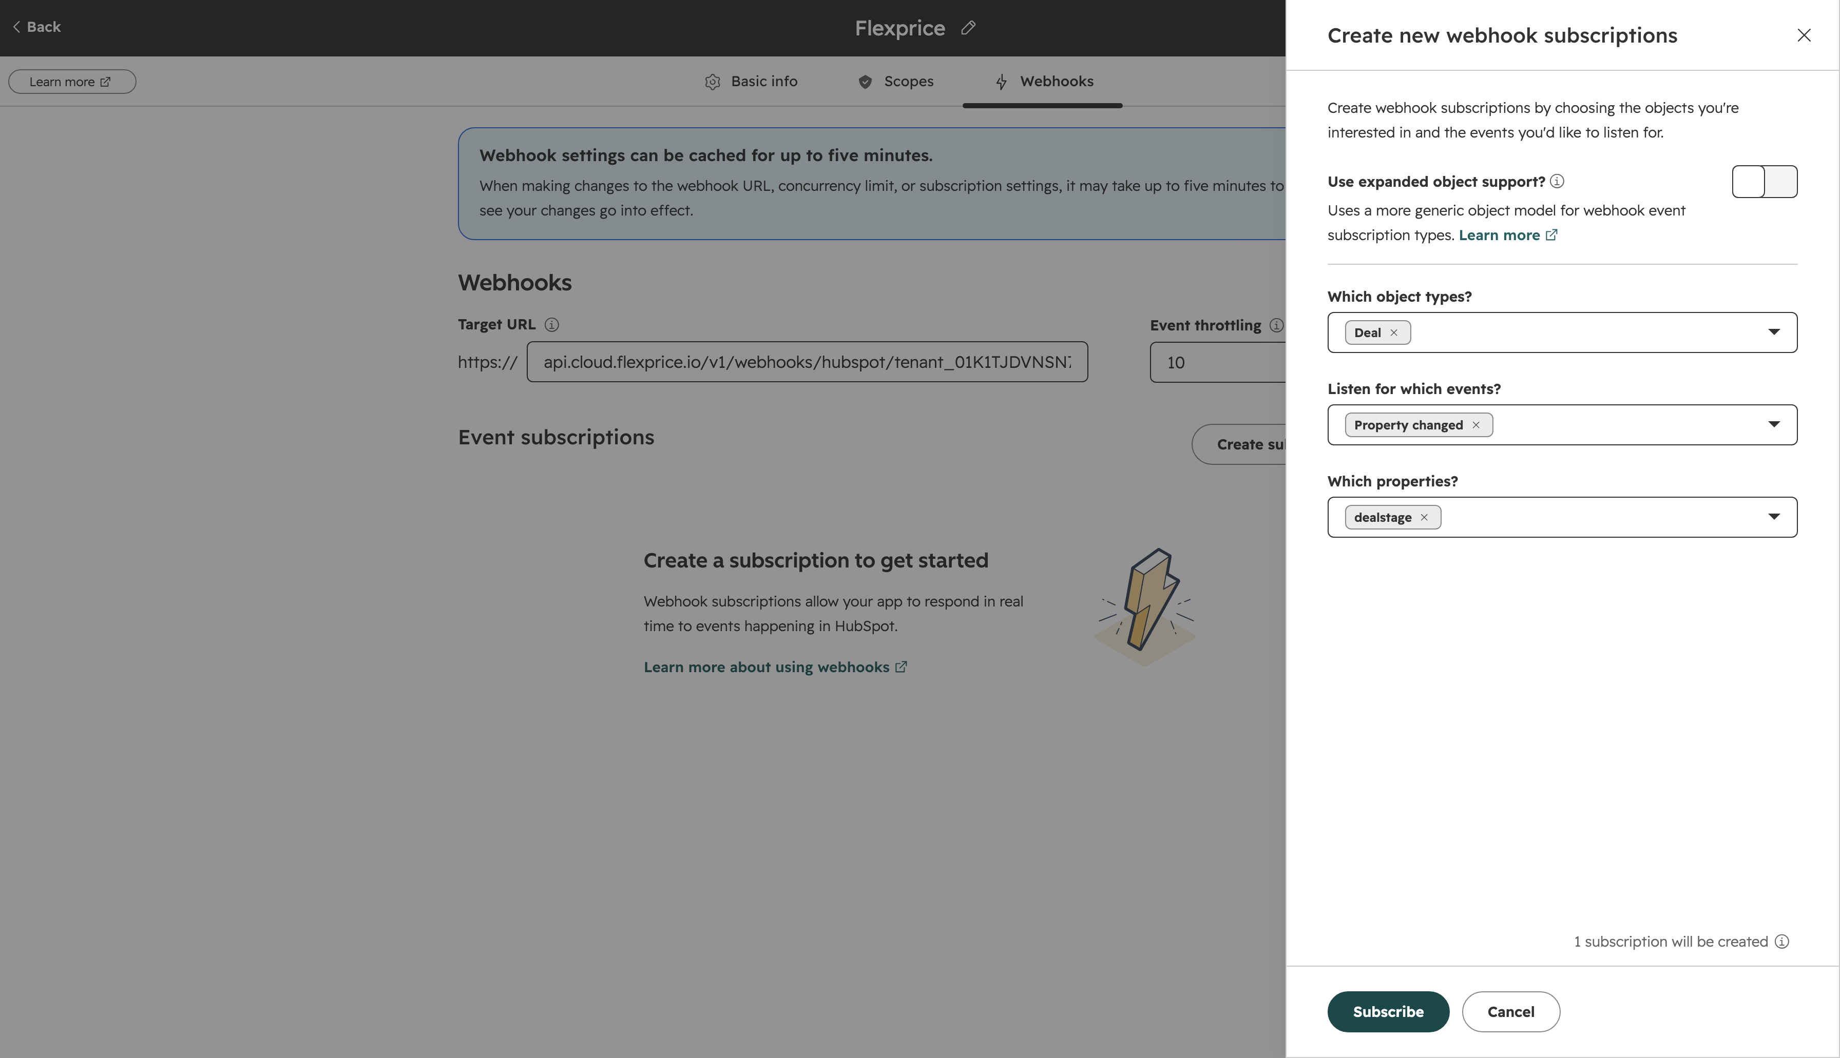
Task: Click the Cancel button
Action: (1511, 1011)
